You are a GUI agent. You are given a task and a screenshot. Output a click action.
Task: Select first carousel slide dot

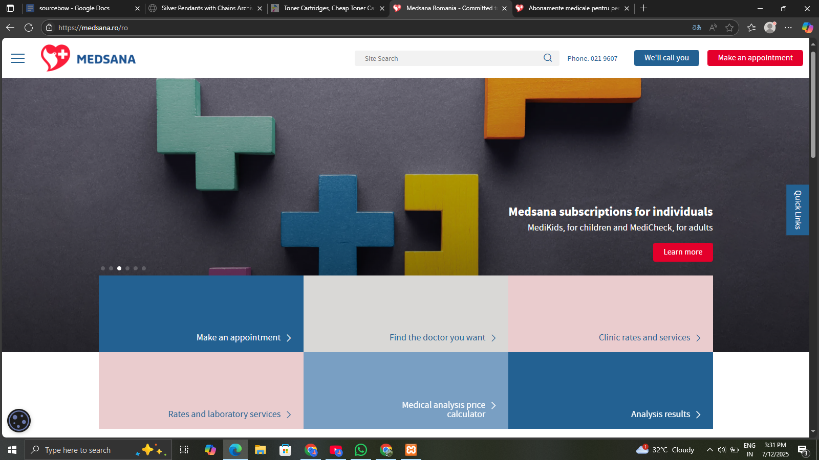[103, 268]
